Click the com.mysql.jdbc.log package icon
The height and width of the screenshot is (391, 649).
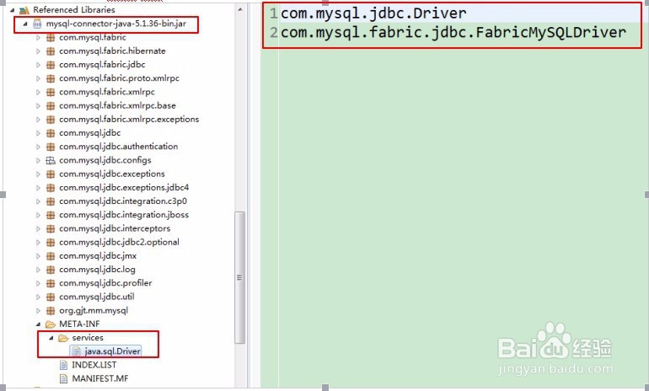click(x=51, y=270)
